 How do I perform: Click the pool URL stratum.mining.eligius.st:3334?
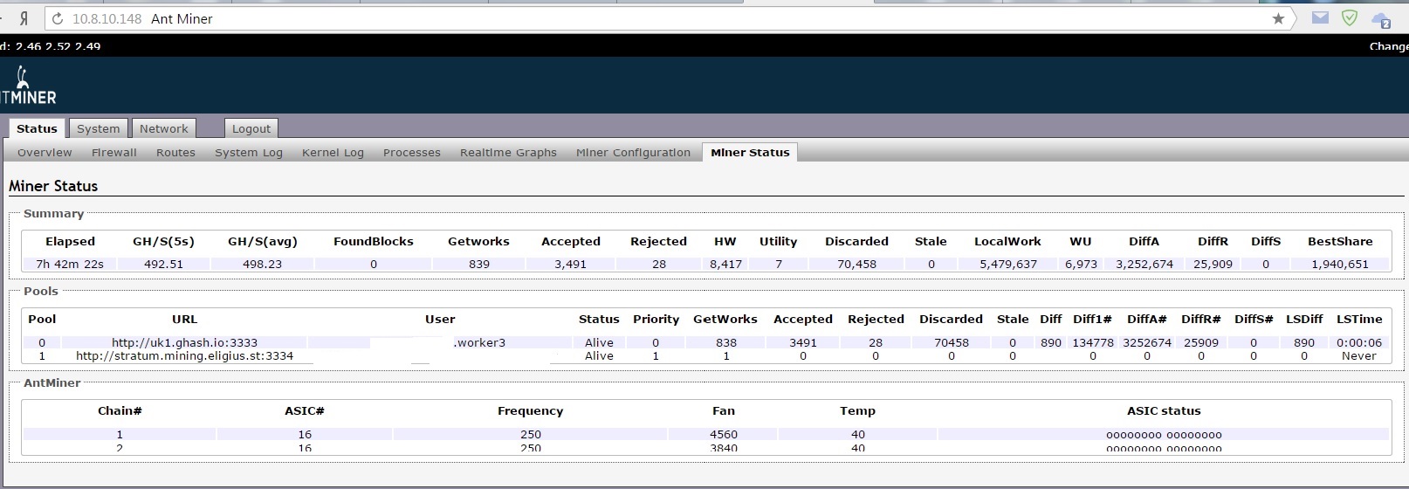point(184,355)
